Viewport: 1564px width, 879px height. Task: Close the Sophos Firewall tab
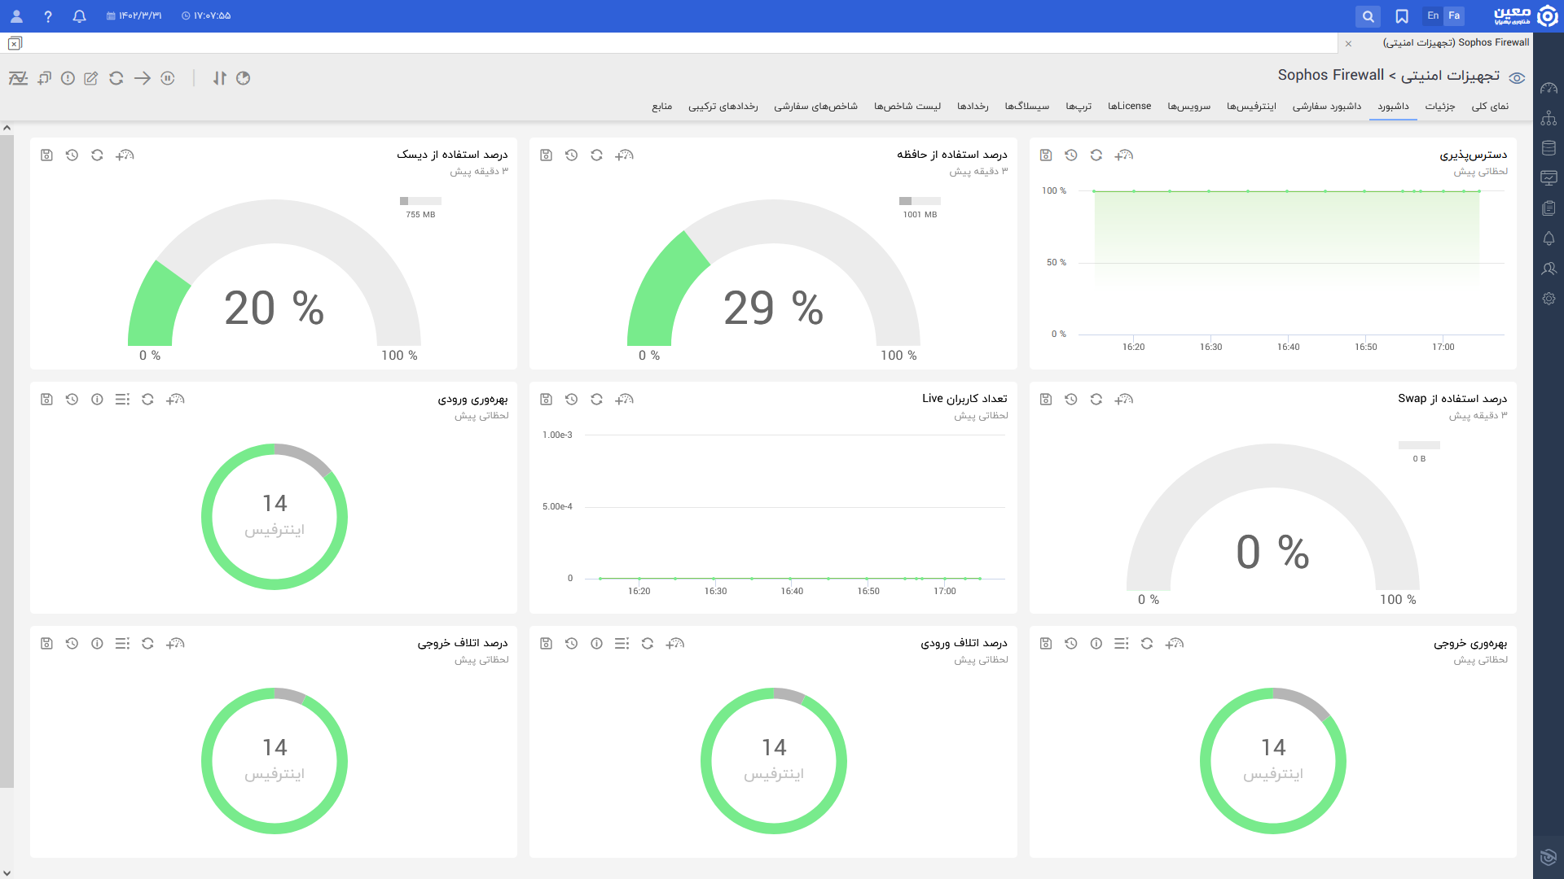coord(1348,44)
